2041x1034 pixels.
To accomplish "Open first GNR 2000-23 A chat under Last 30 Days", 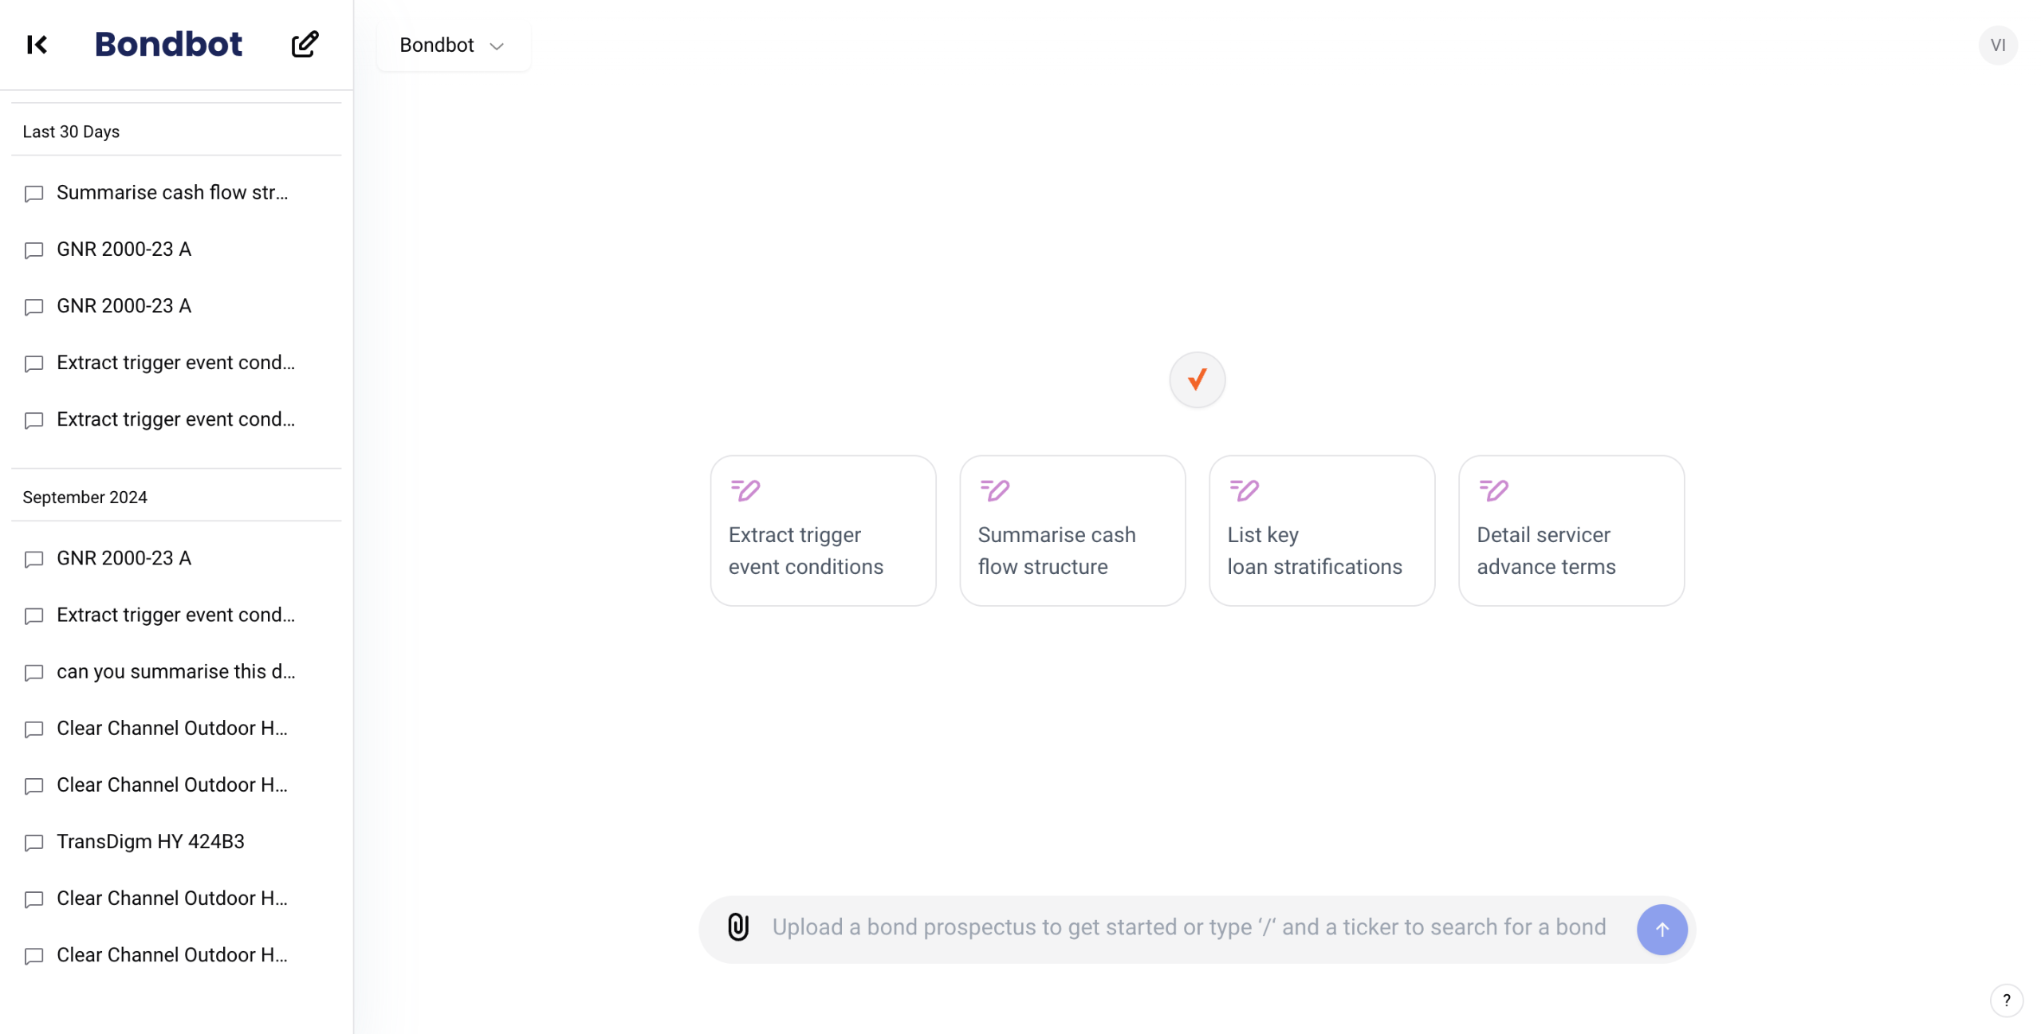I will [124, 250].
